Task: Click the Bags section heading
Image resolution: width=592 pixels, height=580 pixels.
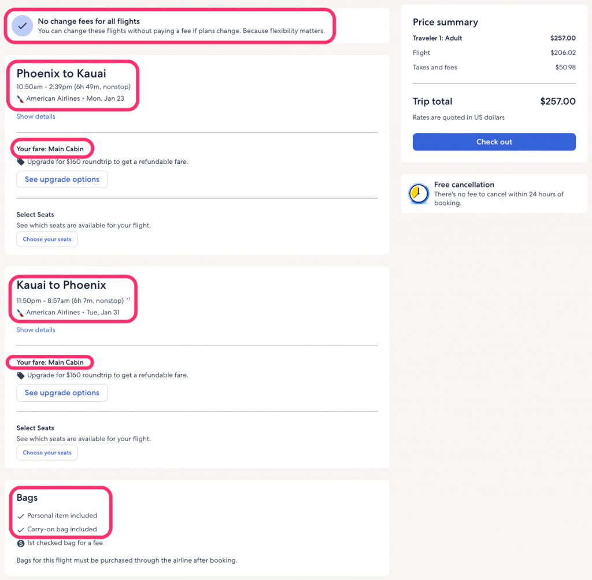Action: pyautogui.click(x=27, y=498)
